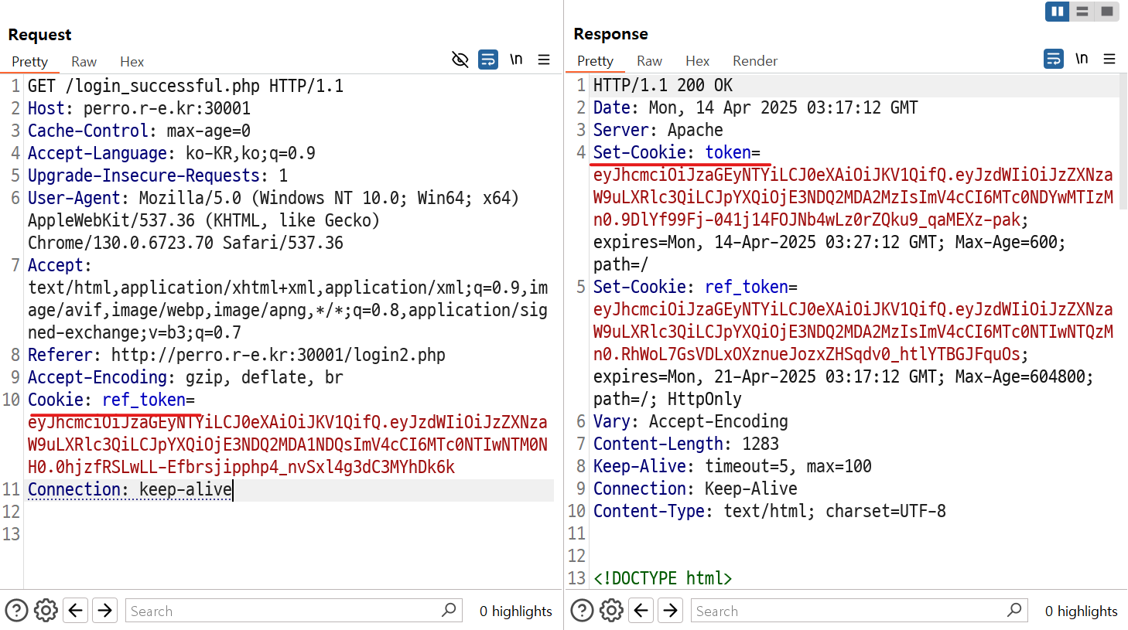Click Vary: Accept-Encoding header
The height and width of the screenshot is (630, 1128).
pyautogui.click(x=691, y=421)
